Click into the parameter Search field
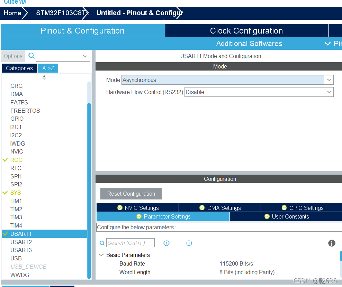The height and width of the screenshot is (287, 342). click(130, 243)
